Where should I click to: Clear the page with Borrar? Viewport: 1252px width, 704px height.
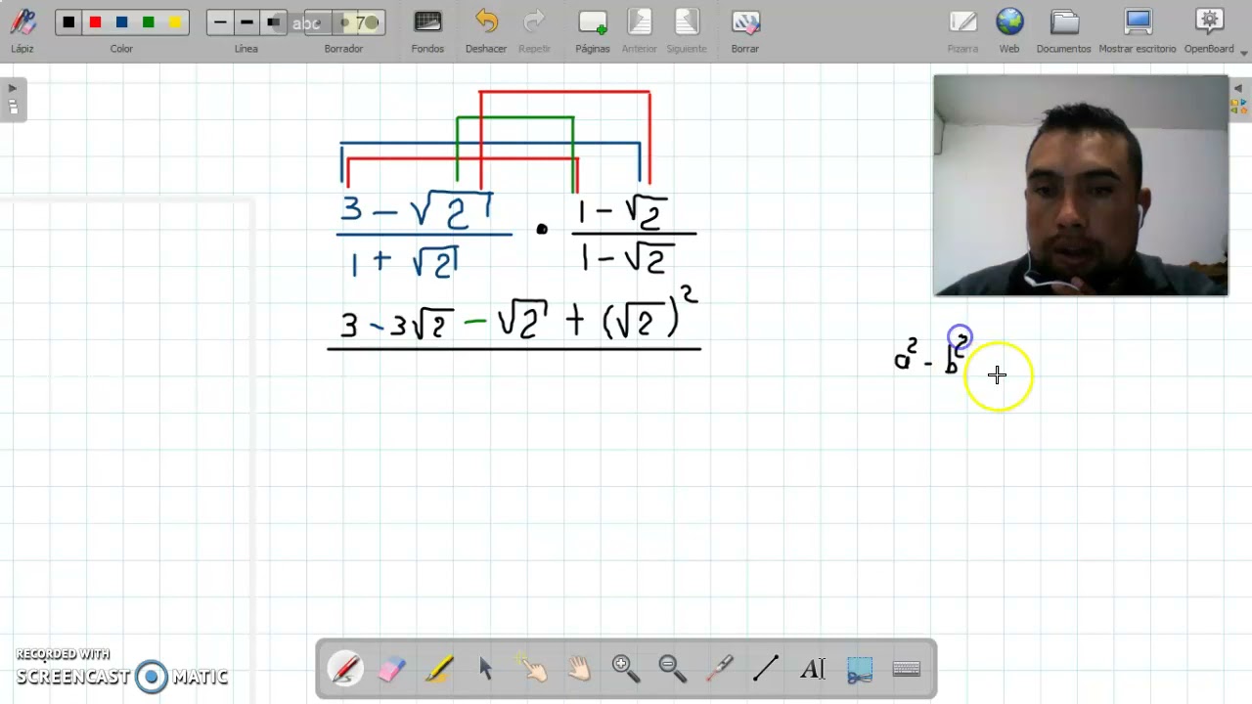745,29
